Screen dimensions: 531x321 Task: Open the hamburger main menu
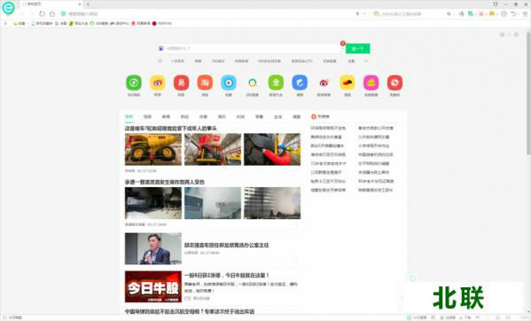525,14
